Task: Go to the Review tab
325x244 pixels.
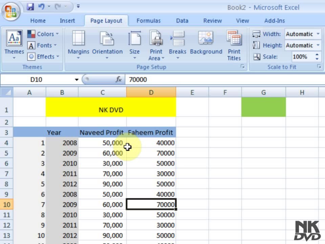Action: (x=213, y=21)
